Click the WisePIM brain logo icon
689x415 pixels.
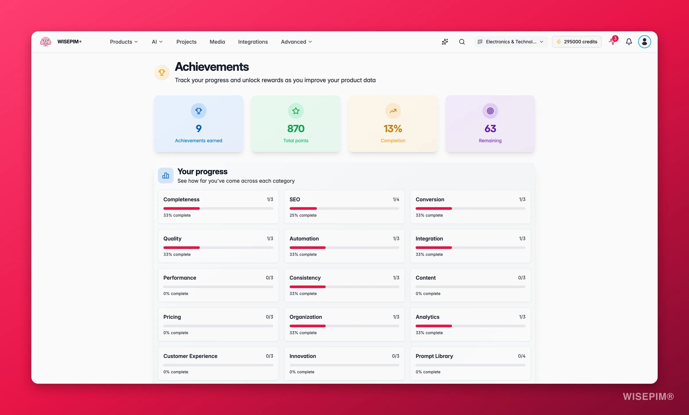tap(46, 42)
